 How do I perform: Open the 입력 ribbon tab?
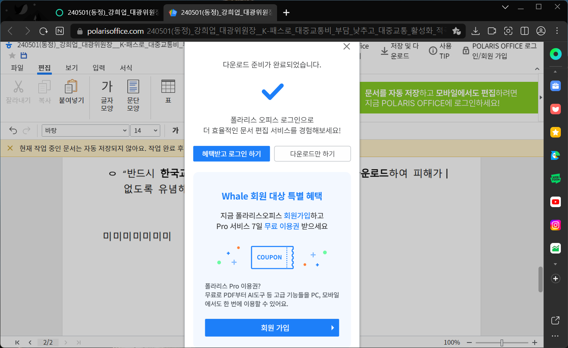pos(99,67)
